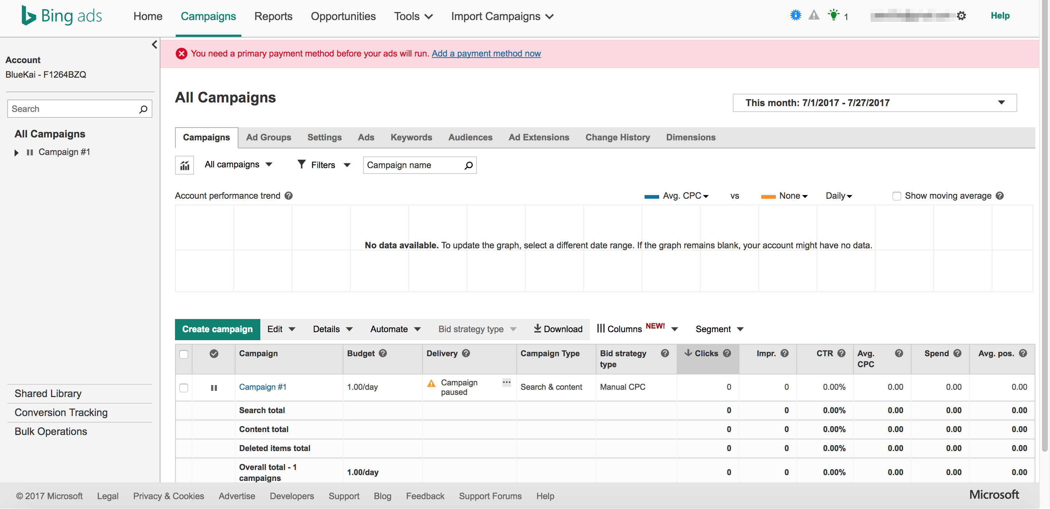Screen dimensions: 1050x509
Task: Click the blue star notifications icon
Action: (x=795, y=15)
